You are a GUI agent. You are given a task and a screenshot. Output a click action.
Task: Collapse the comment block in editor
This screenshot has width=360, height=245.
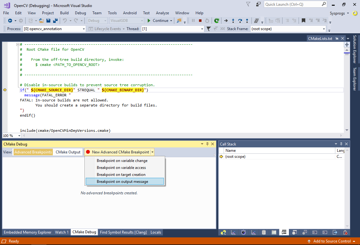click(18, 44)
